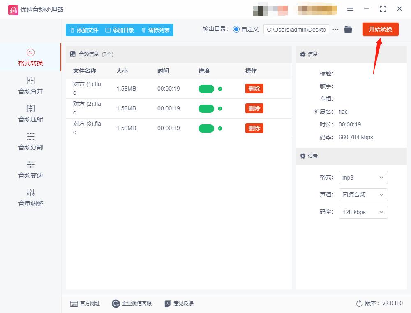Click the version refresh icon at bottom right
This screenshot has width=411, height=313.
tap(359, 304)
